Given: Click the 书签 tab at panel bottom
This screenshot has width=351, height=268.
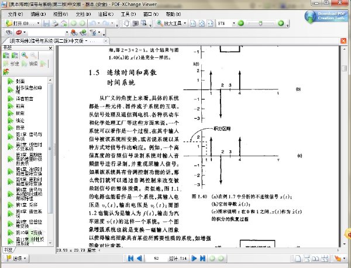Looking at the screenshot, I should pyautogui.click(x=8, y=250).
